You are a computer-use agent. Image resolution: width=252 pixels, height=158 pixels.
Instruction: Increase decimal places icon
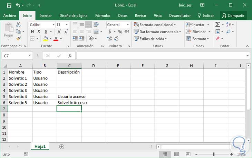tap(110, 39)
